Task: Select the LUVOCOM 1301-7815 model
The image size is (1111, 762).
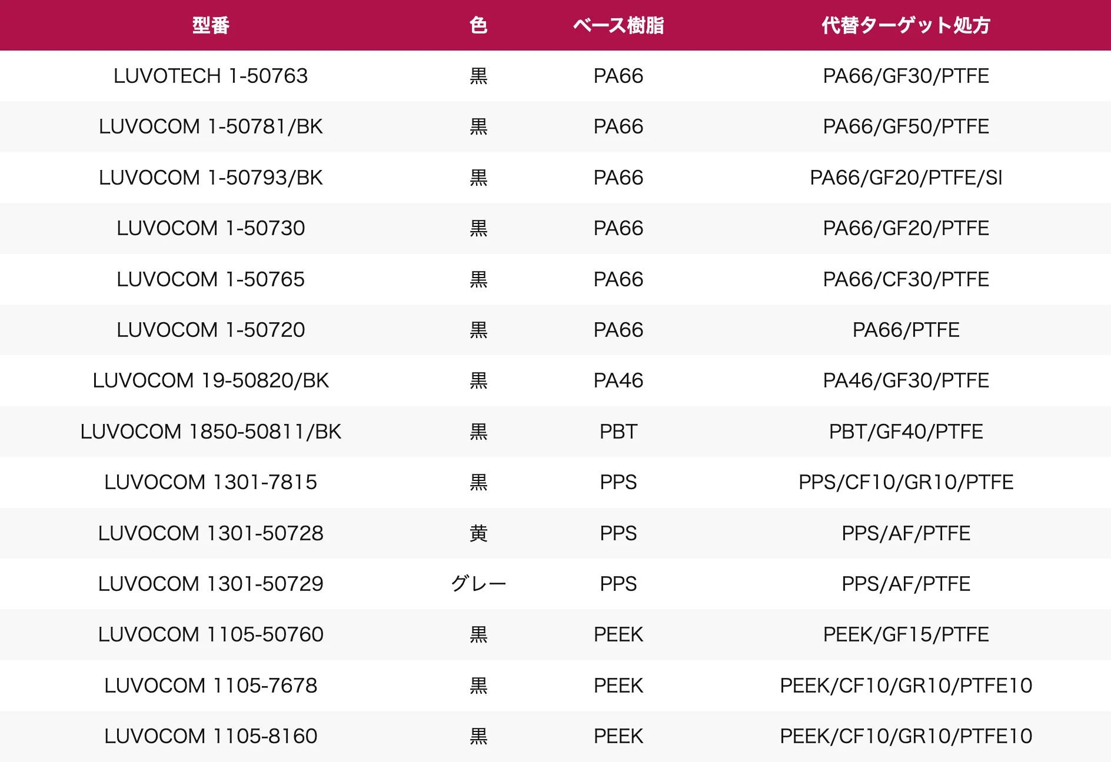Action: pos(211,482)
